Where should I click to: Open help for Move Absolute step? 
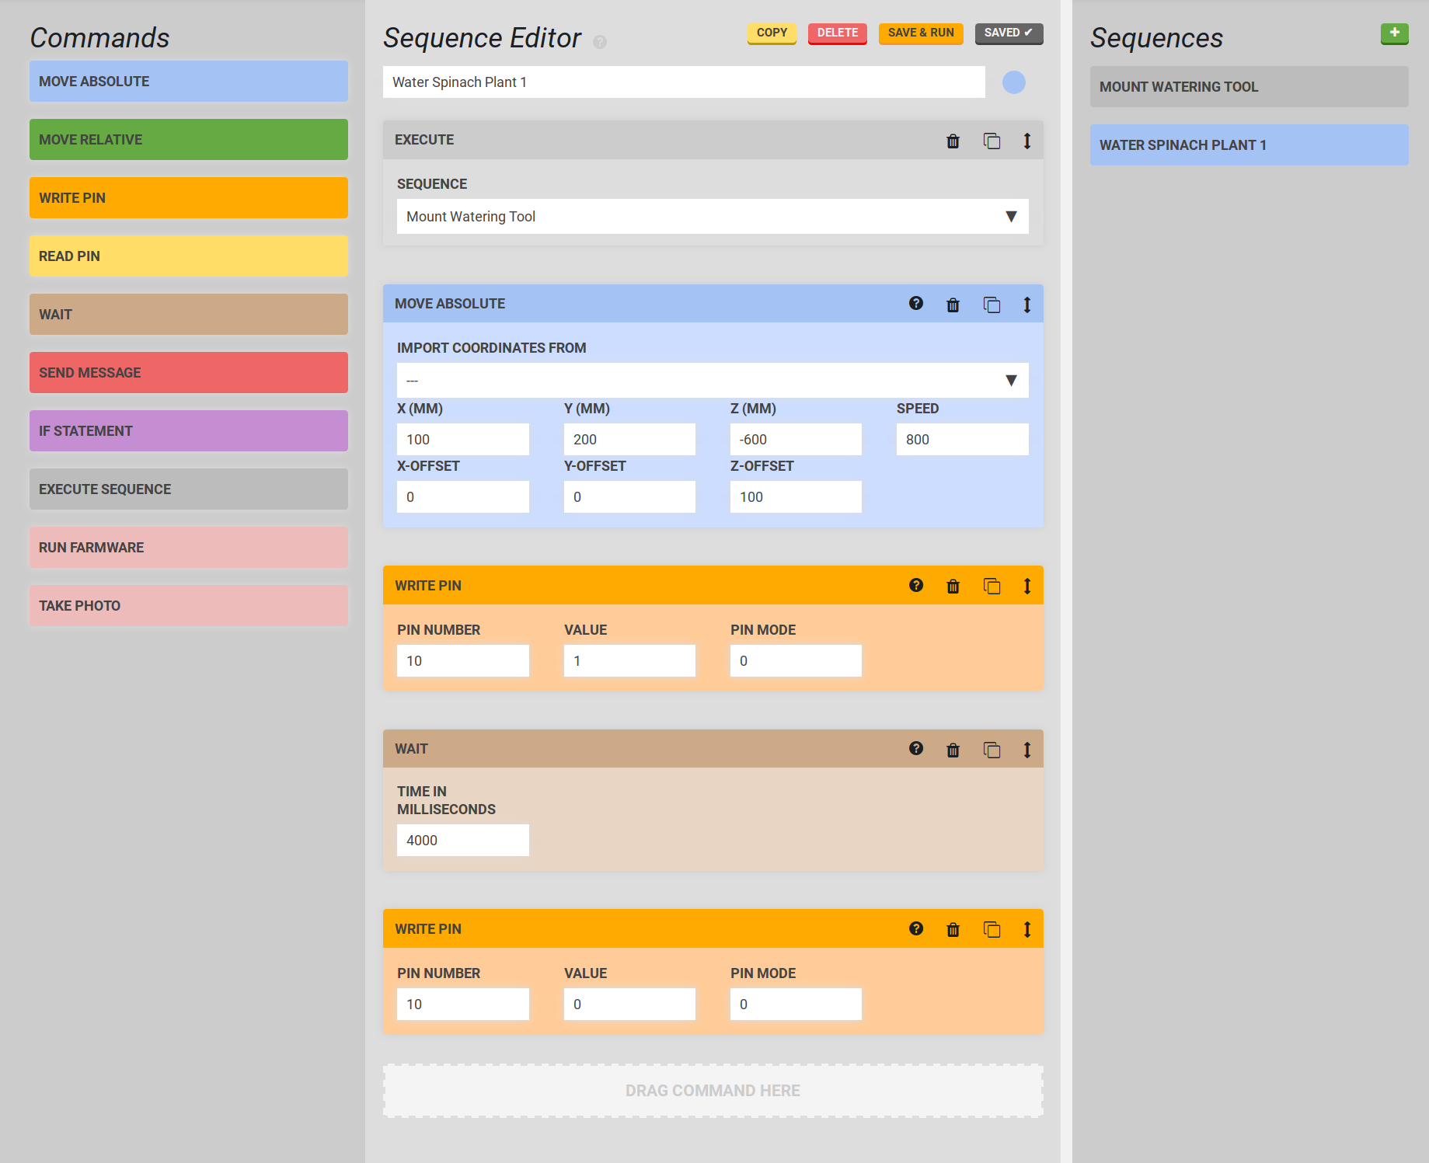click(x=916, y=304)
